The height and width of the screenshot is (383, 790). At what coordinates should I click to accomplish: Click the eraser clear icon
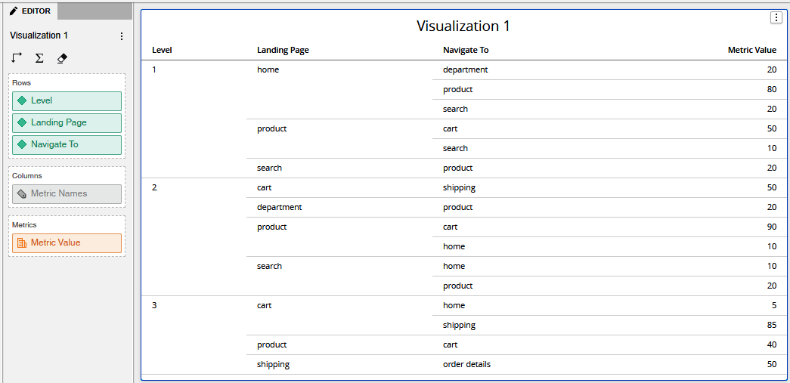click(62, 58)
